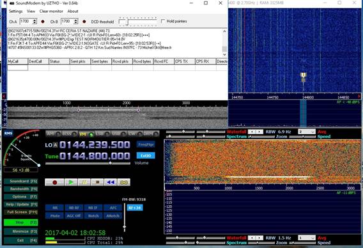
Task: Switch to Full Screen [F11]
Action: coord(21,212)
